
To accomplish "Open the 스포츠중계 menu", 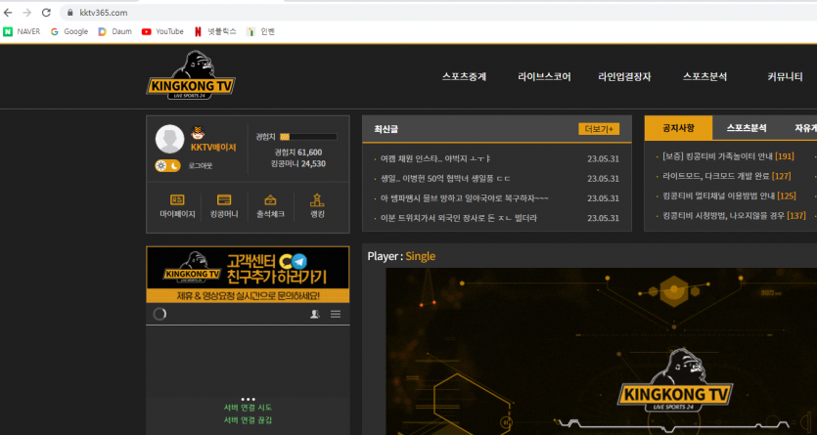I will (464, 77).
